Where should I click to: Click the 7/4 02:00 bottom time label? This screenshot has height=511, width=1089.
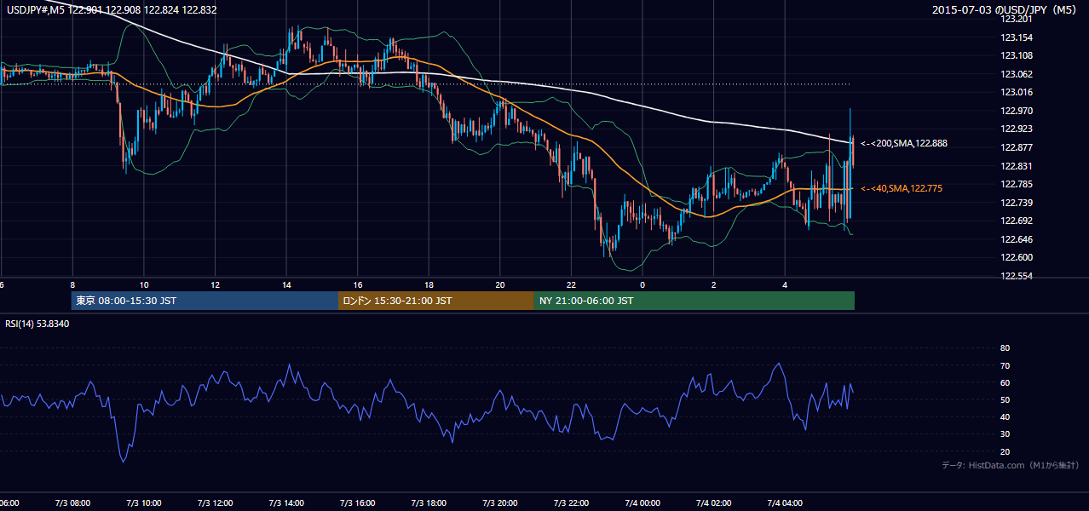pos(714,502)
